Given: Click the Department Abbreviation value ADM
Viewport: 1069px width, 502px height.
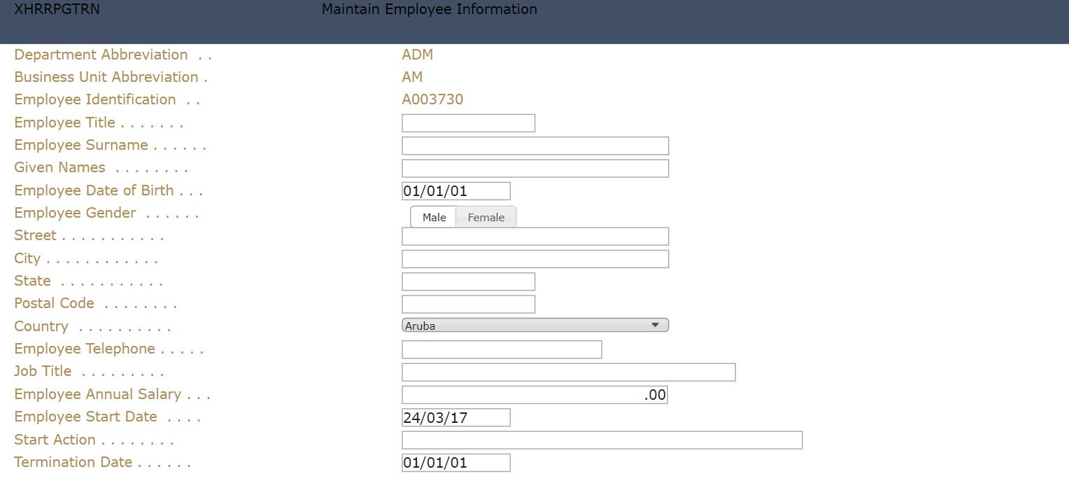Looking at the screenshot, I should click(x=418, y=55).
